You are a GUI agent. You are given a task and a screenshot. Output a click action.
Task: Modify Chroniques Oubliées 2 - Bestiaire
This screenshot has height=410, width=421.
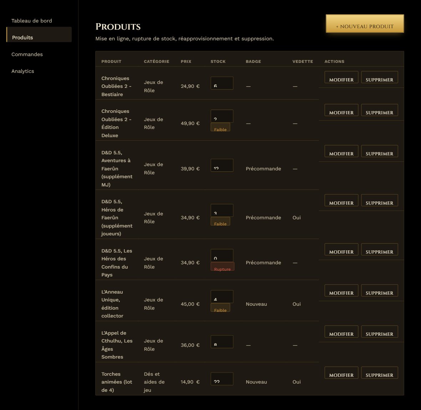[341, 77]
